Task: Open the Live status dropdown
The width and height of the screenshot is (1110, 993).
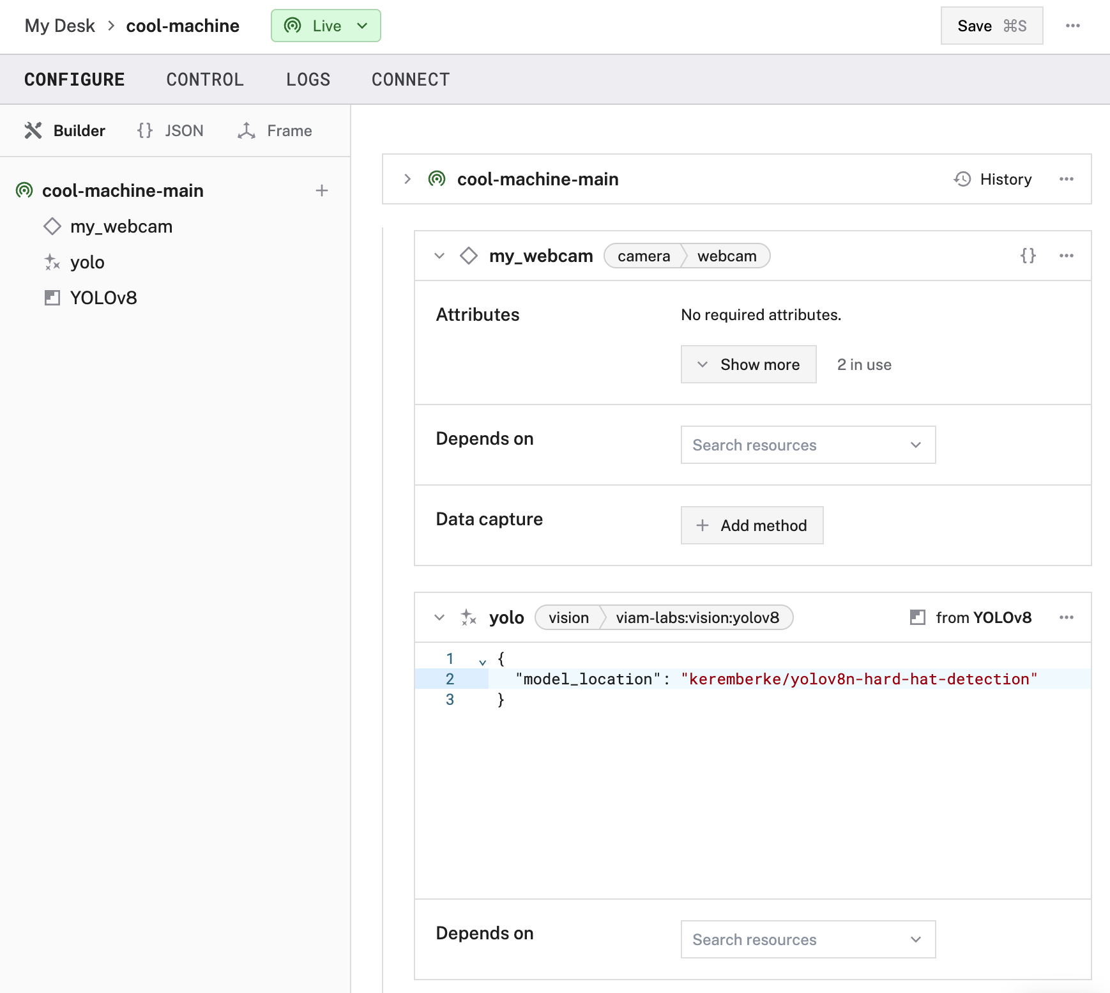Action: [326, 26]
